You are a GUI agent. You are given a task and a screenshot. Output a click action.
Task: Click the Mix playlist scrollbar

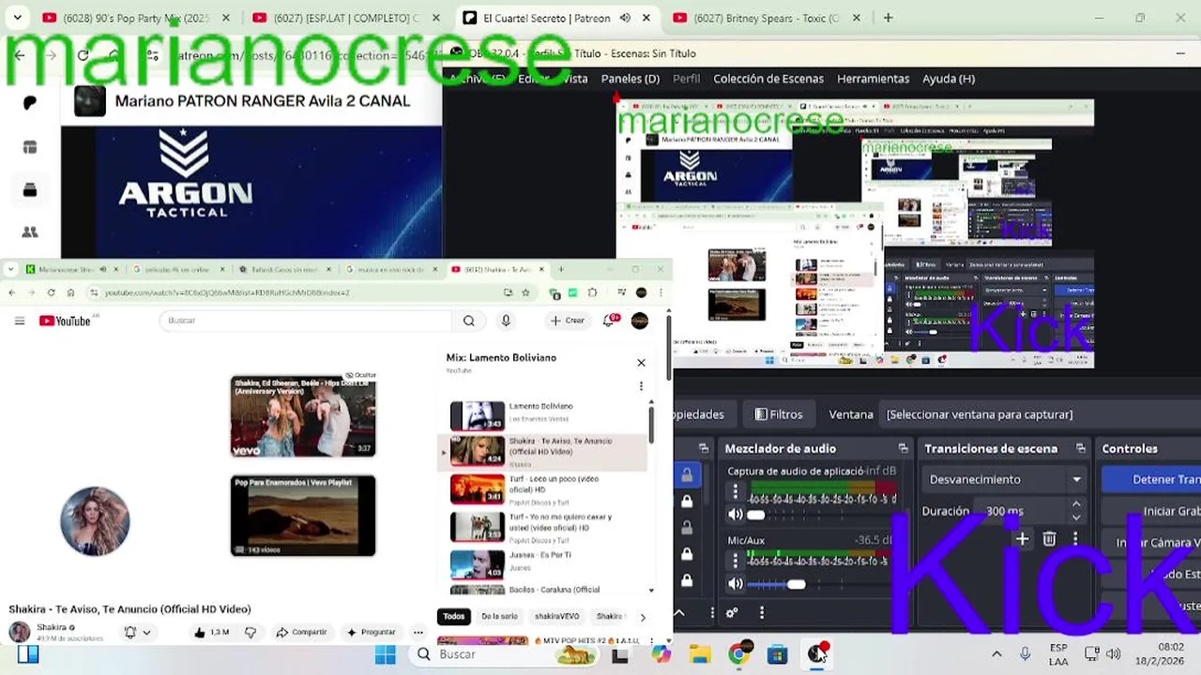(652, 424)
